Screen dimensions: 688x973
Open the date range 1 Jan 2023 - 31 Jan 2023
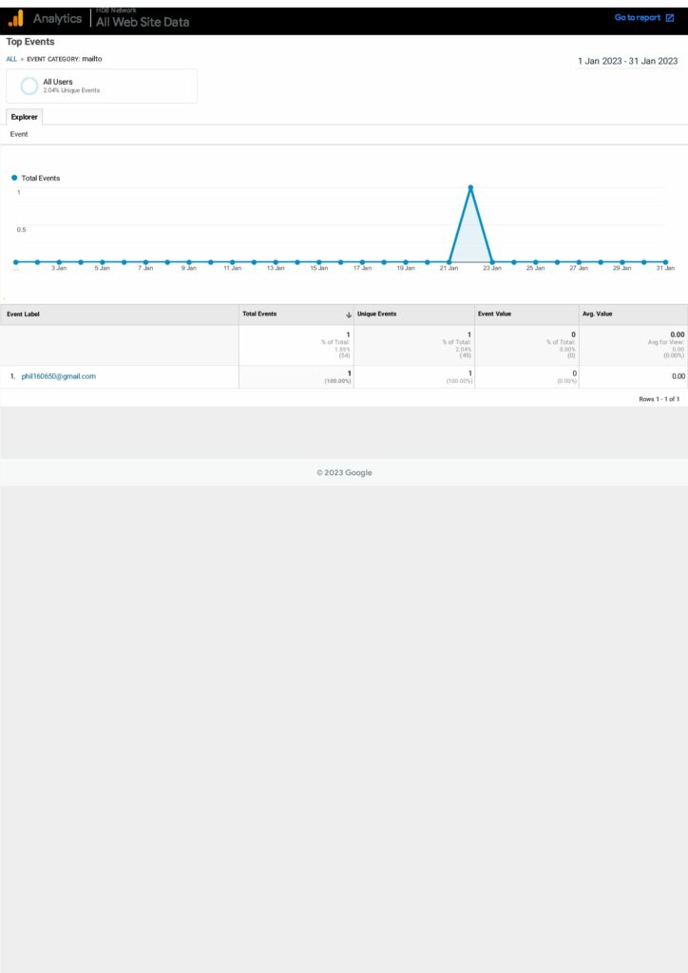click(x=627, y=61)
